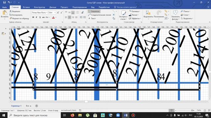Select align middle vertical alignment icon
Screen dimensions: 211x118
click(70, 12)
